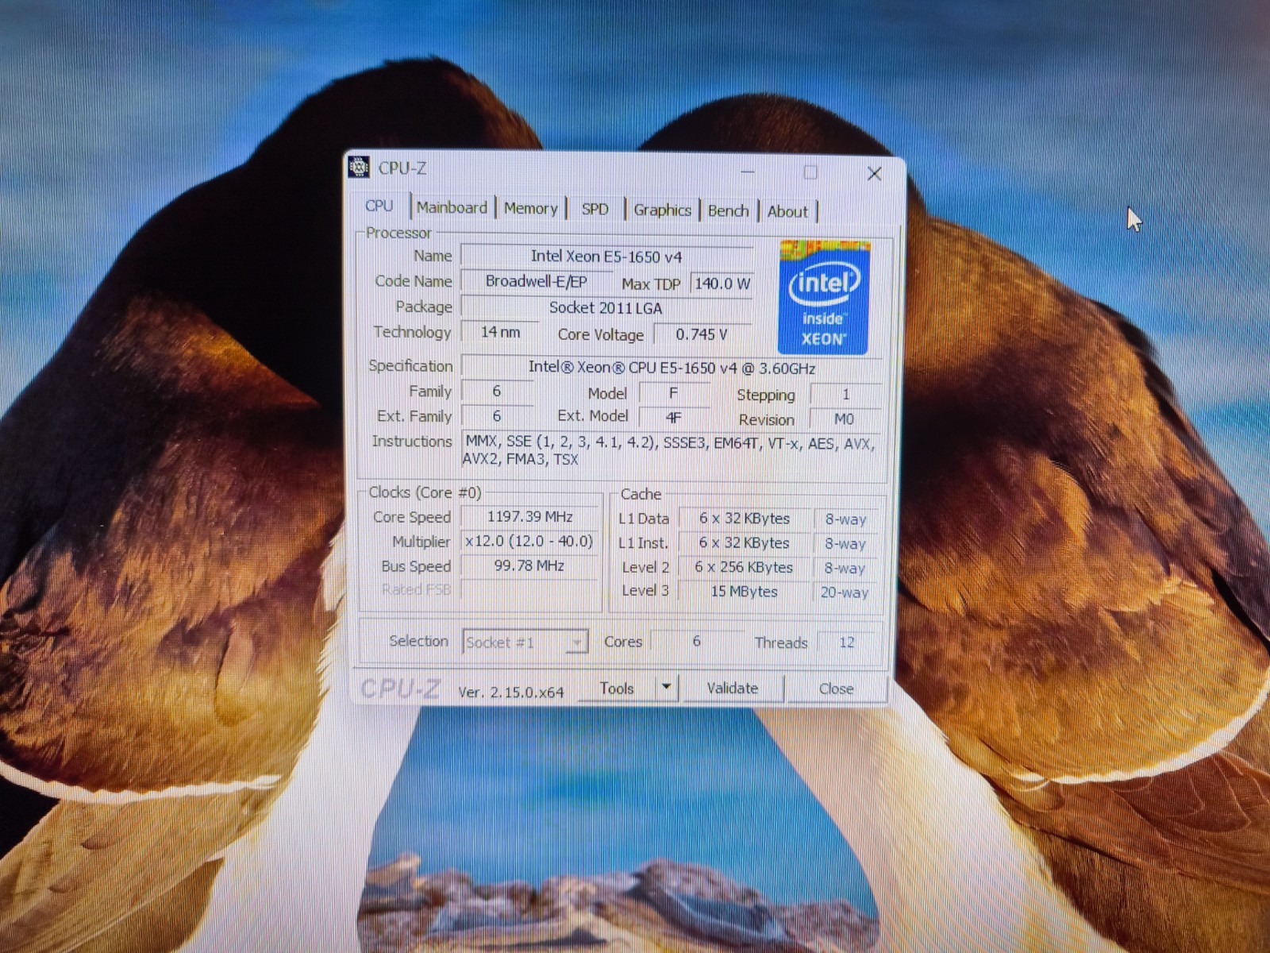Click the Stepping value 1

(x=845, y=394)
